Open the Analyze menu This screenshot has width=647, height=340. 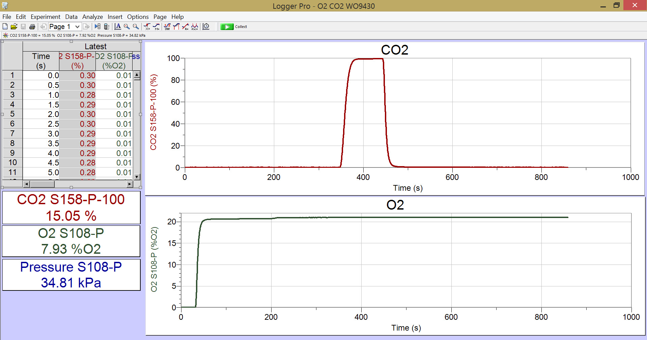click(92, 17)
